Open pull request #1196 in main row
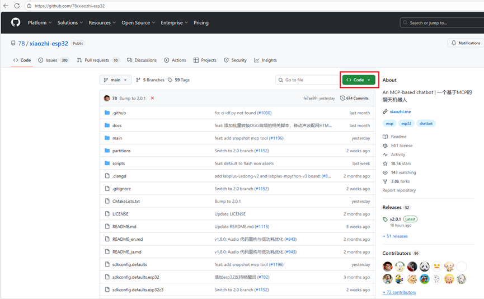 tap(276, 138)
